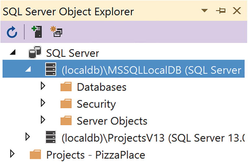Expand the ProjectsV13 server node
This screenshot has width=248, height=162.
coord(29,137)
